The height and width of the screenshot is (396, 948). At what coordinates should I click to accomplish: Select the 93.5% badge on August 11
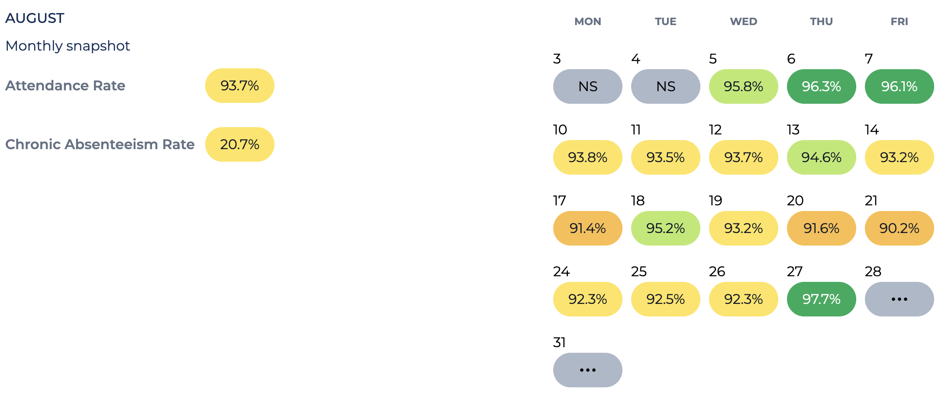click(x=665, y=157)
